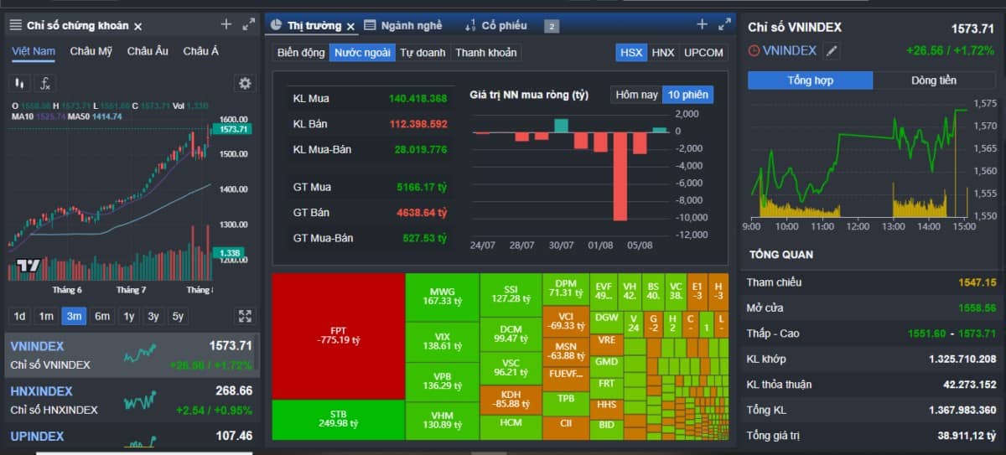The height and width of the screenshot is (455, 1006).
Task: Click the Ngành nghề tab icon
Action: click(370, 25)
